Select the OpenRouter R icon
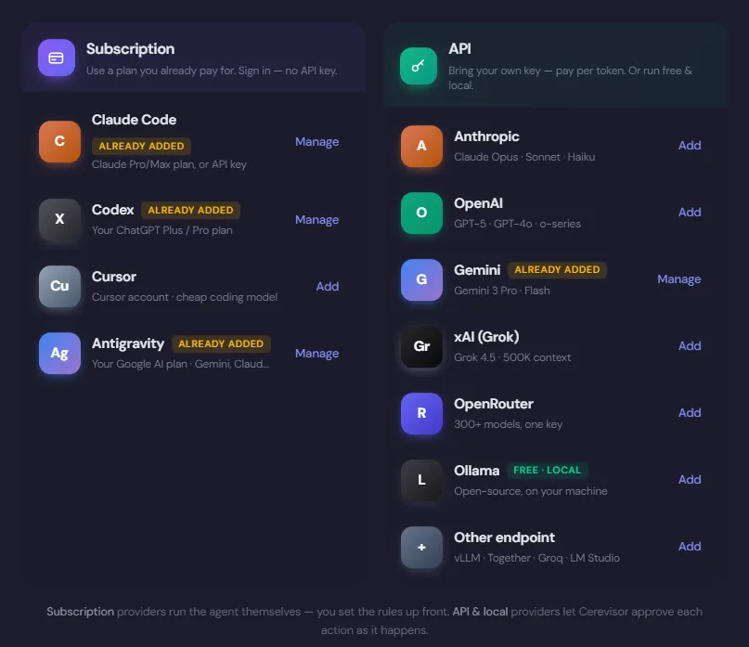Image resolution: width=749 pixels, height=647 pixels. pos(421,414)
